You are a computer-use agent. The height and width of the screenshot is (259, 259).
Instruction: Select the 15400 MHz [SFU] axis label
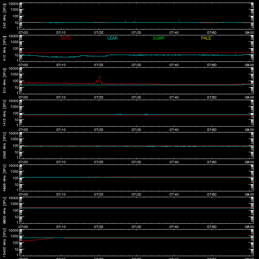tap(4, 242)
